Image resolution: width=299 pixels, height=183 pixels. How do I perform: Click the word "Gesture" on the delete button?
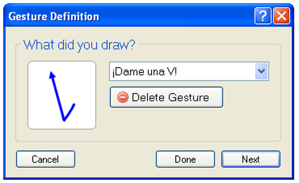tap(189, 97)
